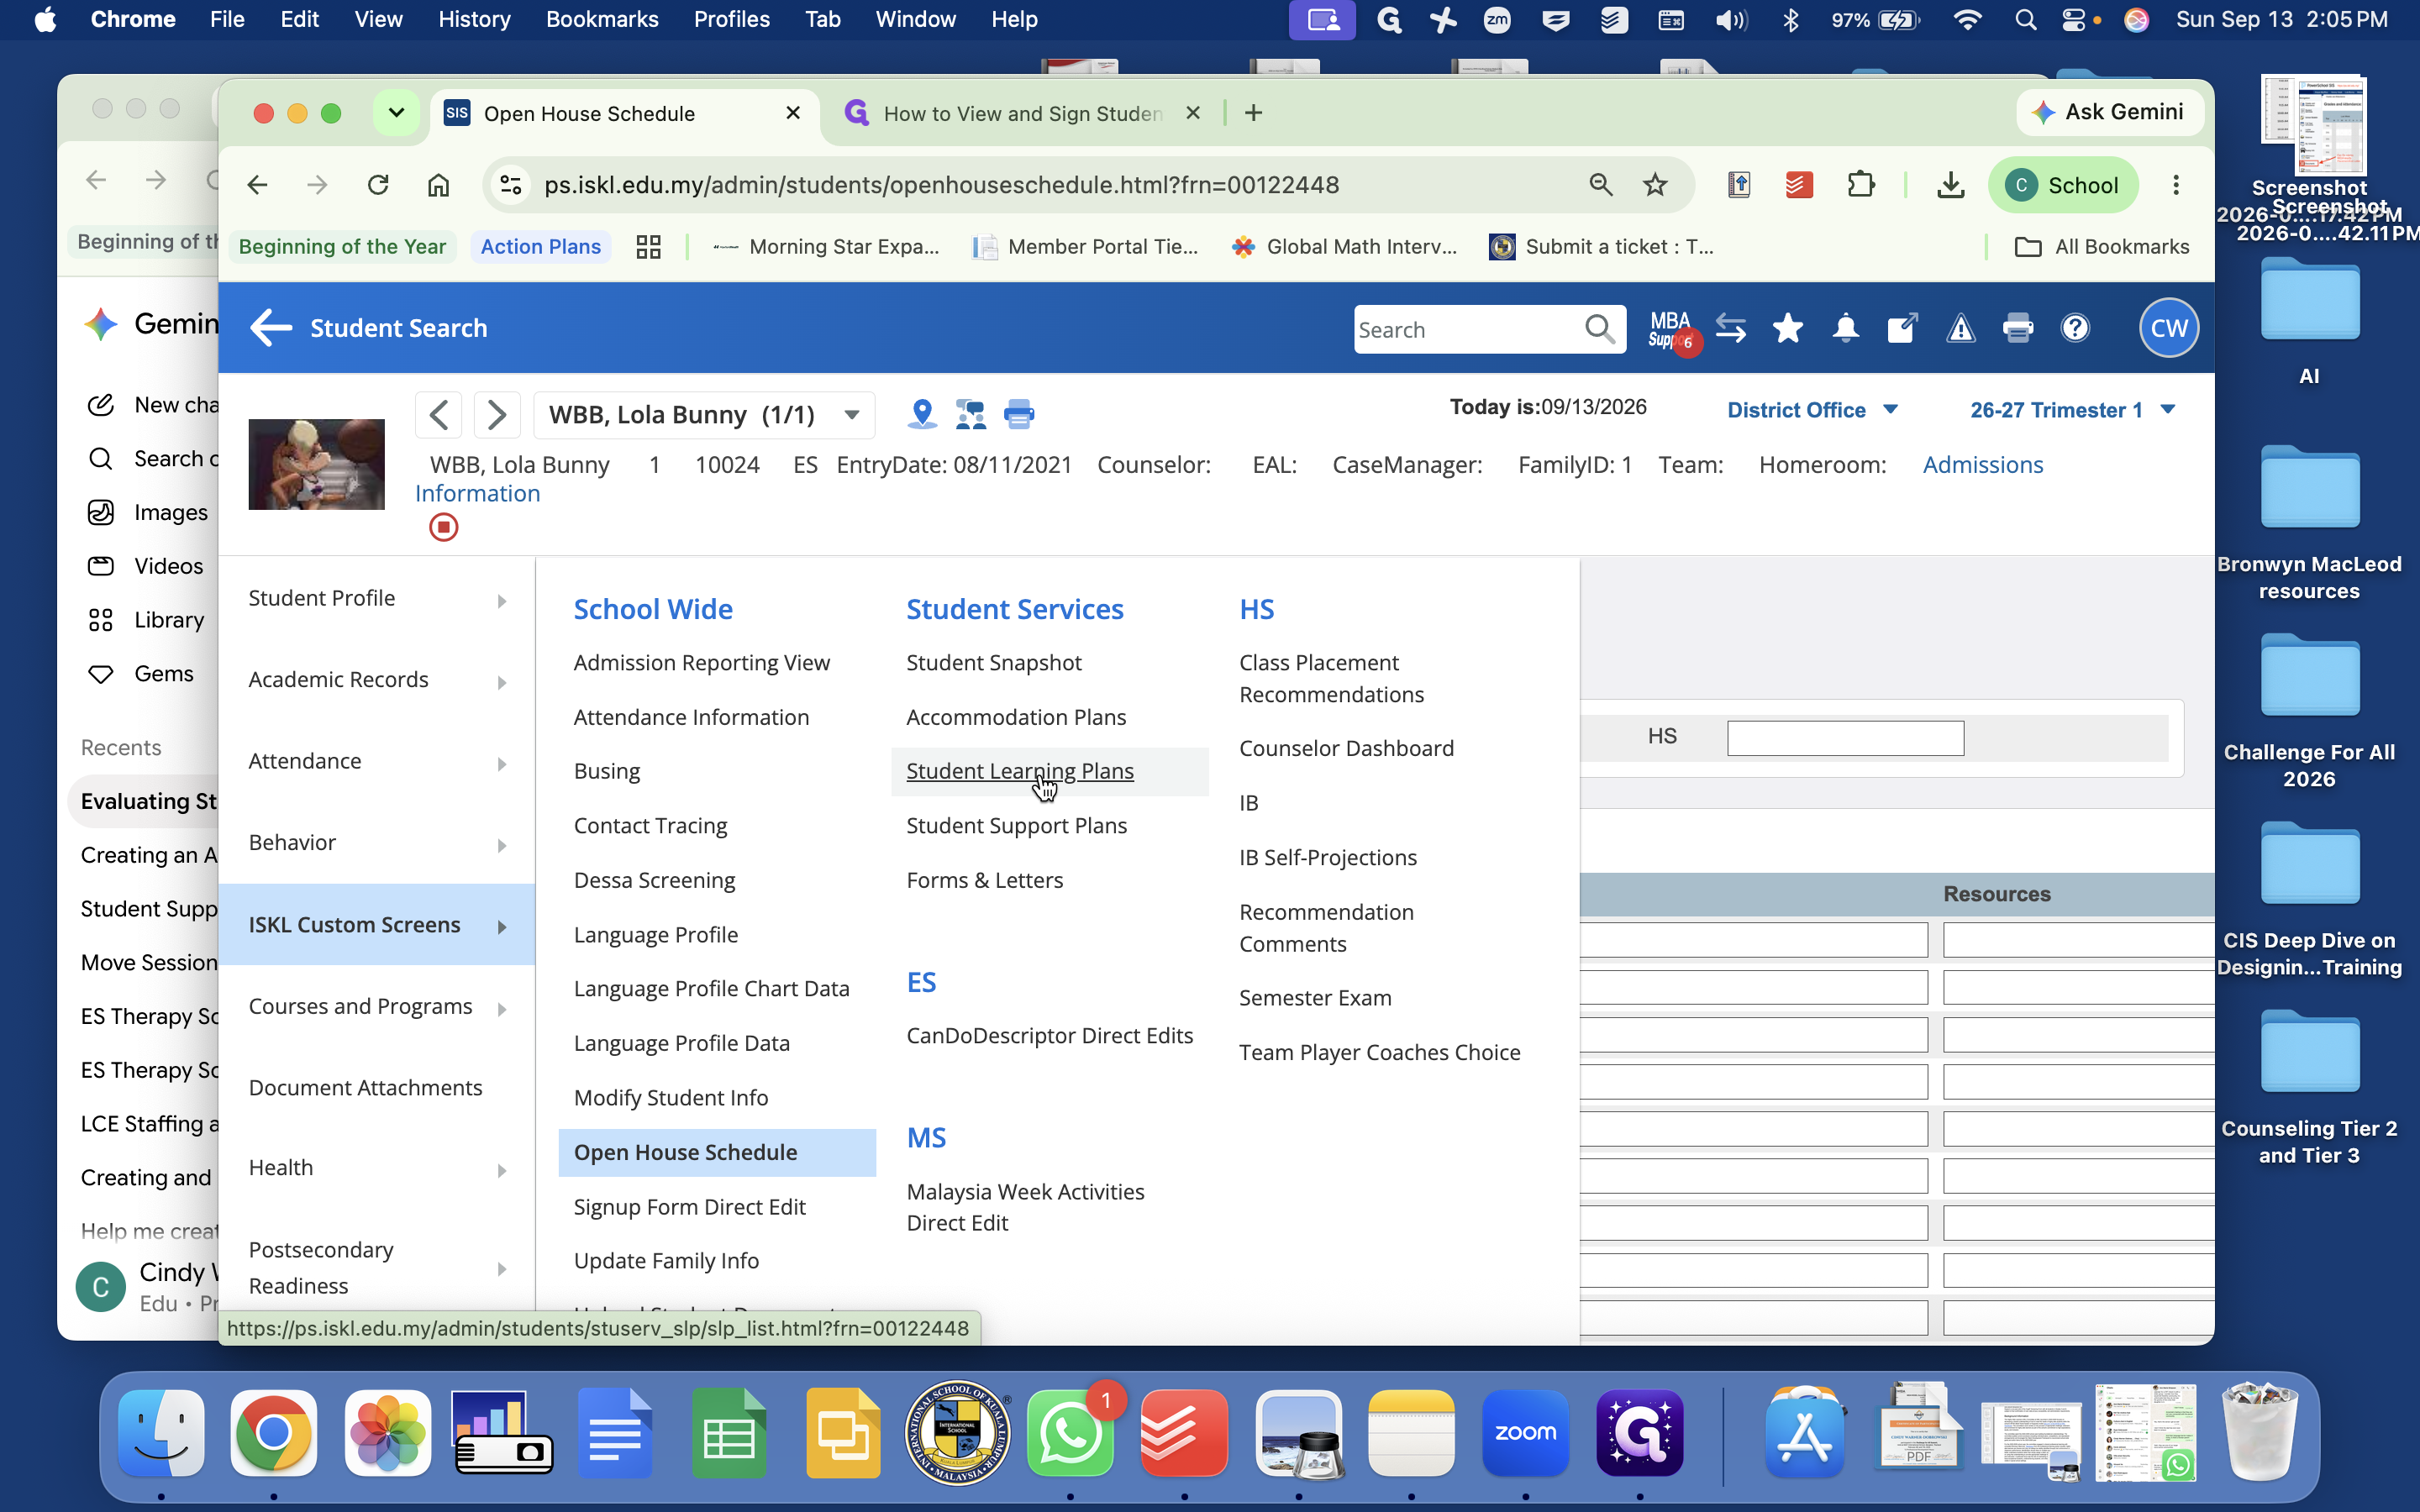Open the Dessa Screening link

tap(654, 880)
